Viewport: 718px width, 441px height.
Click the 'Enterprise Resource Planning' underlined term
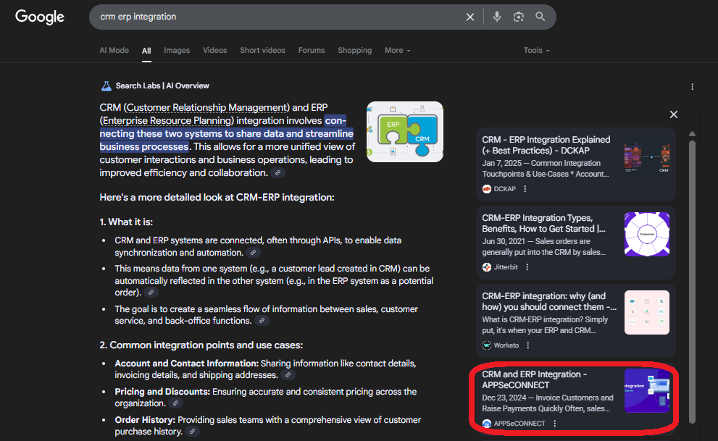click(167, 121)
